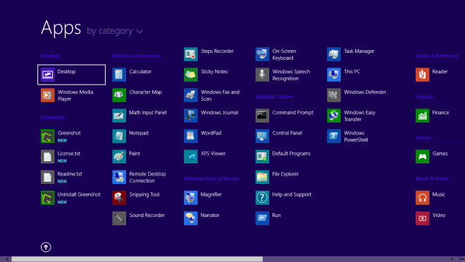This screenshot has width=465, height=262.
Task: Launch Steps Recorder icon
Action: 191,54
